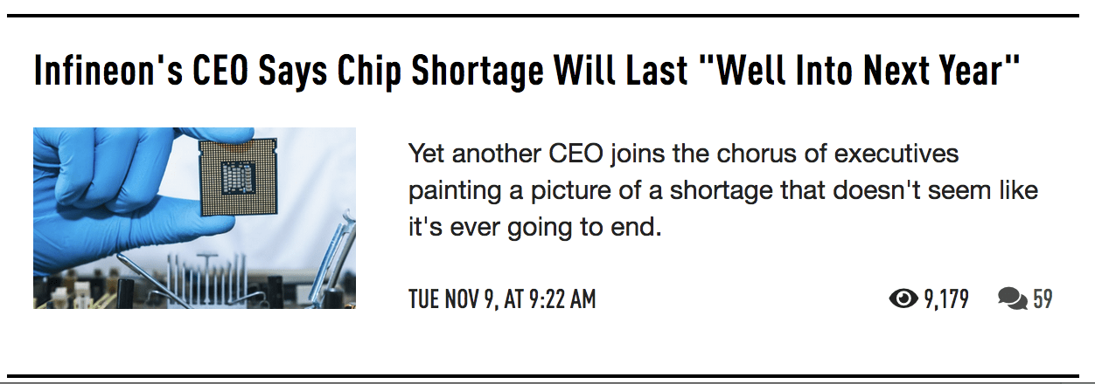The image size is (1095, 384).
Task: Click summary line "painting a picture of a shortage"
Action: [x=722, y=190]
